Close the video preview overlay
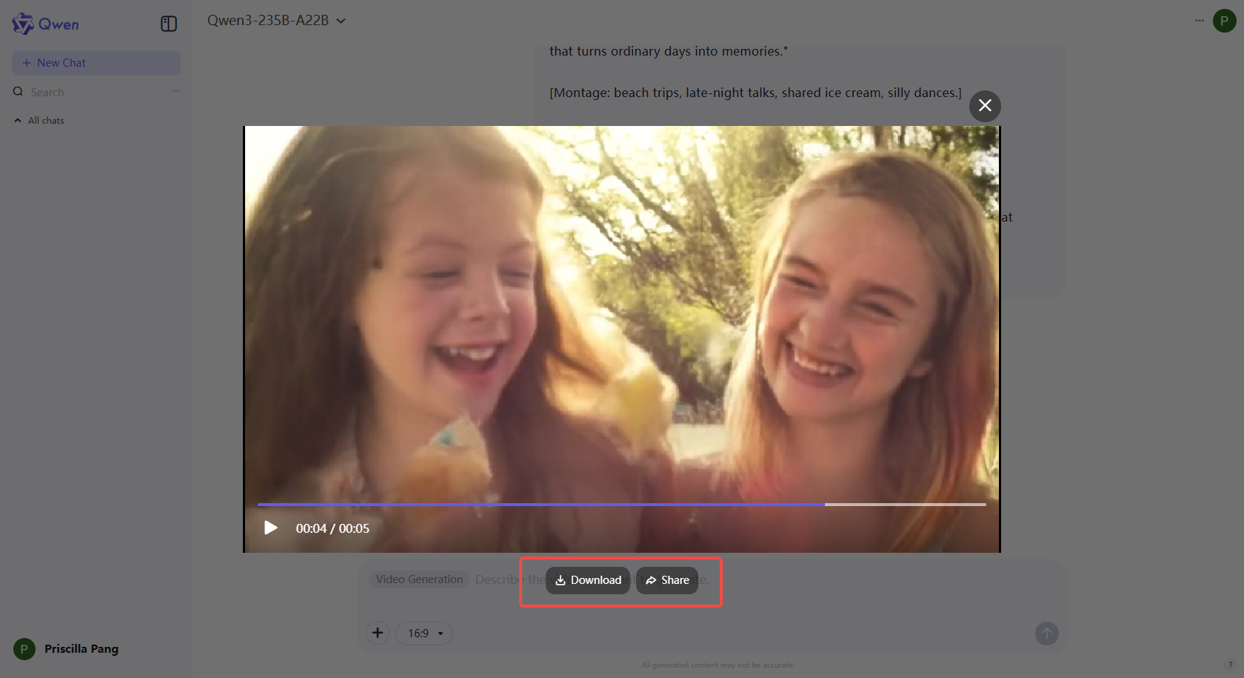The width and height of the screenshot is (1244, 678). pyautogui.click(x=985, y=106)
